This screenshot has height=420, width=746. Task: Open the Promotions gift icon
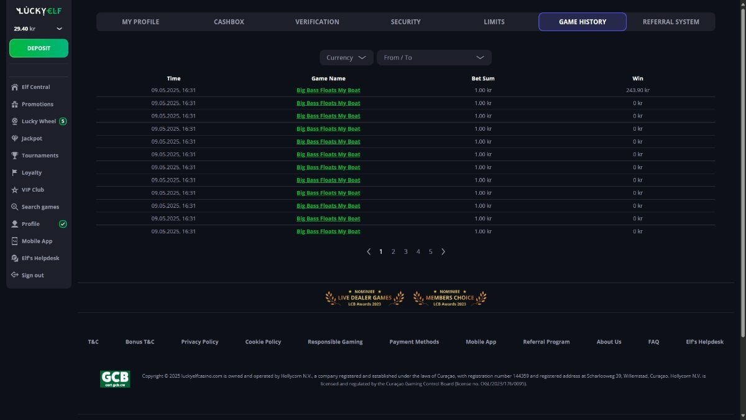(x=15, y=104)
